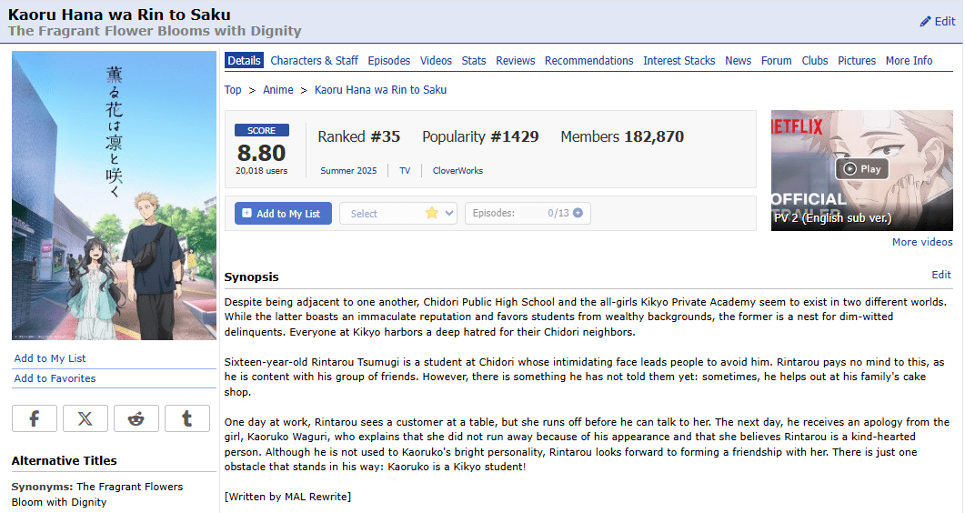965x513 pixels.
Task: Click the English title subtitle in header
Action: 155,31
